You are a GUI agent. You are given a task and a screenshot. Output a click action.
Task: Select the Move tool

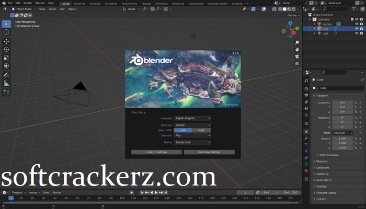coord(6,41)
